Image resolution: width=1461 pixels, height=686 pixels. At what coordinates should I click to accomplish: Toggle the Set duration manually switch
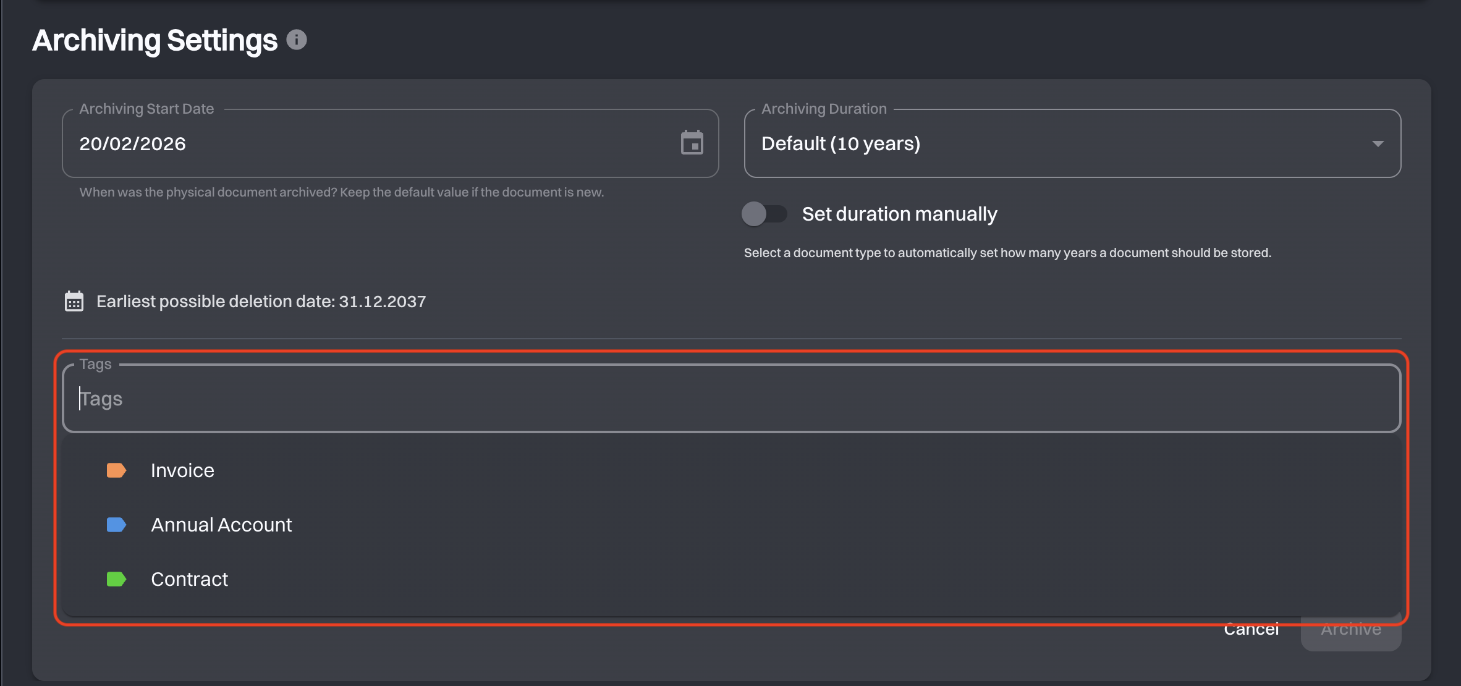(764, 214)
